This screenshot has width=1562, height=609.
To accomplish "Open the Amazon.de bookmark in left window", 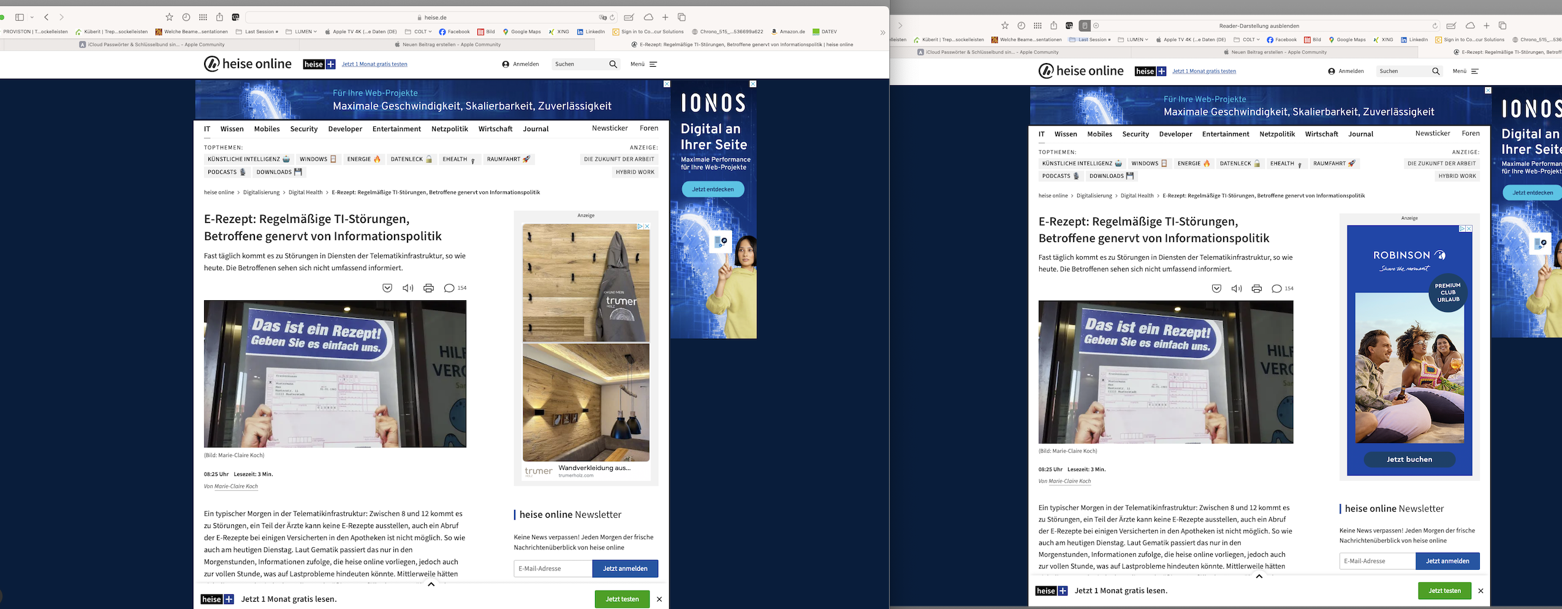I will [x=788, y=32].
